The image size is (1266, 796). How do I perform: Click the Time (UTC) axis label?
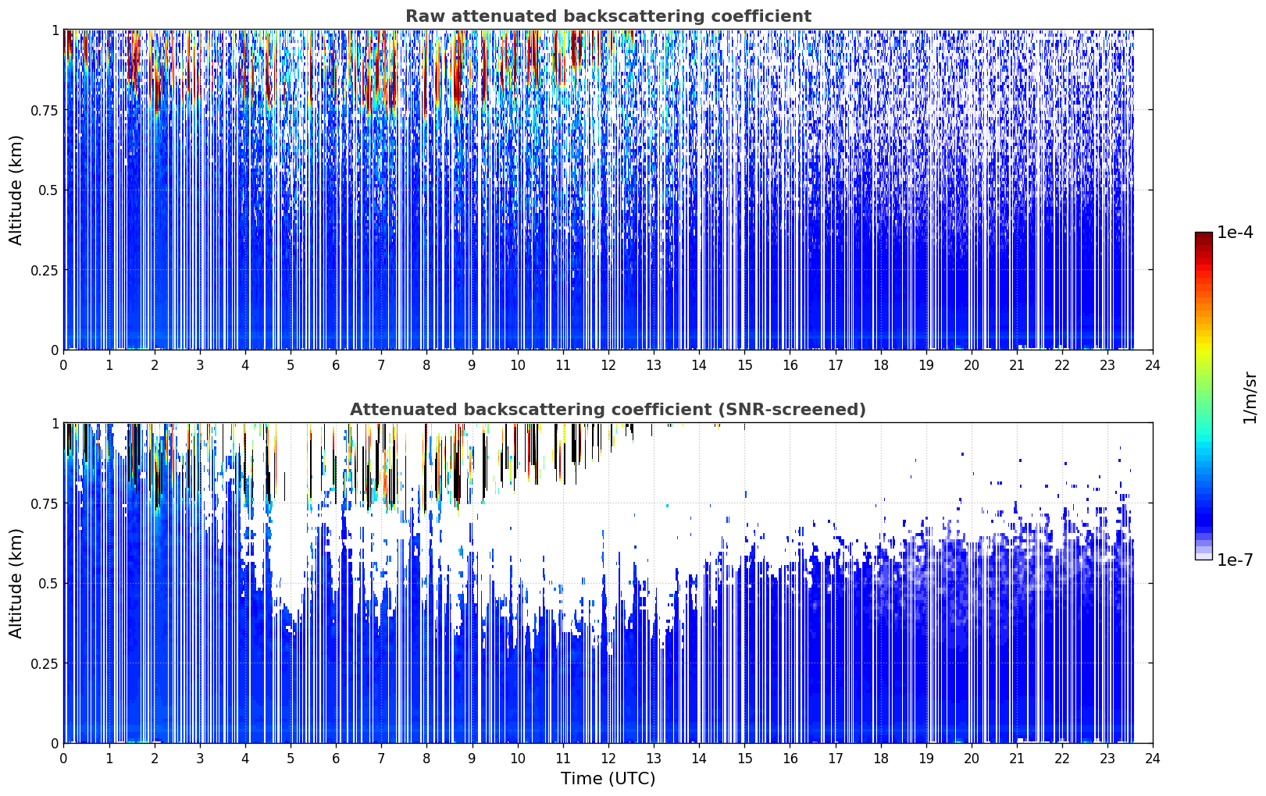point(608,779)
